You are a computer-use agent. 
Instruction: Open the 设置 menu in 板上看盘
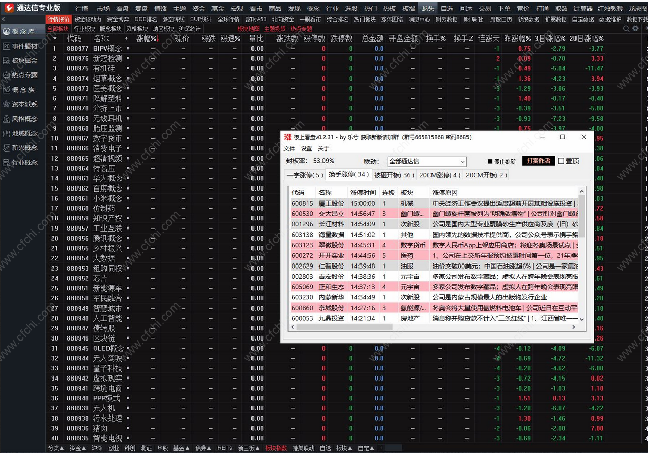coord(306,148)
